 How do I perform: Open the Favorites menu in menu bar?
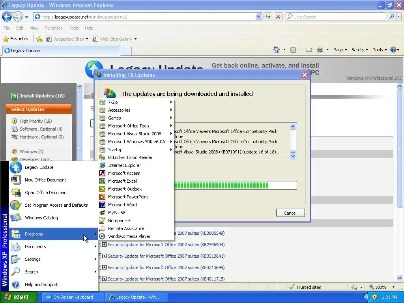pyautogui.click(x=53, y=28)
